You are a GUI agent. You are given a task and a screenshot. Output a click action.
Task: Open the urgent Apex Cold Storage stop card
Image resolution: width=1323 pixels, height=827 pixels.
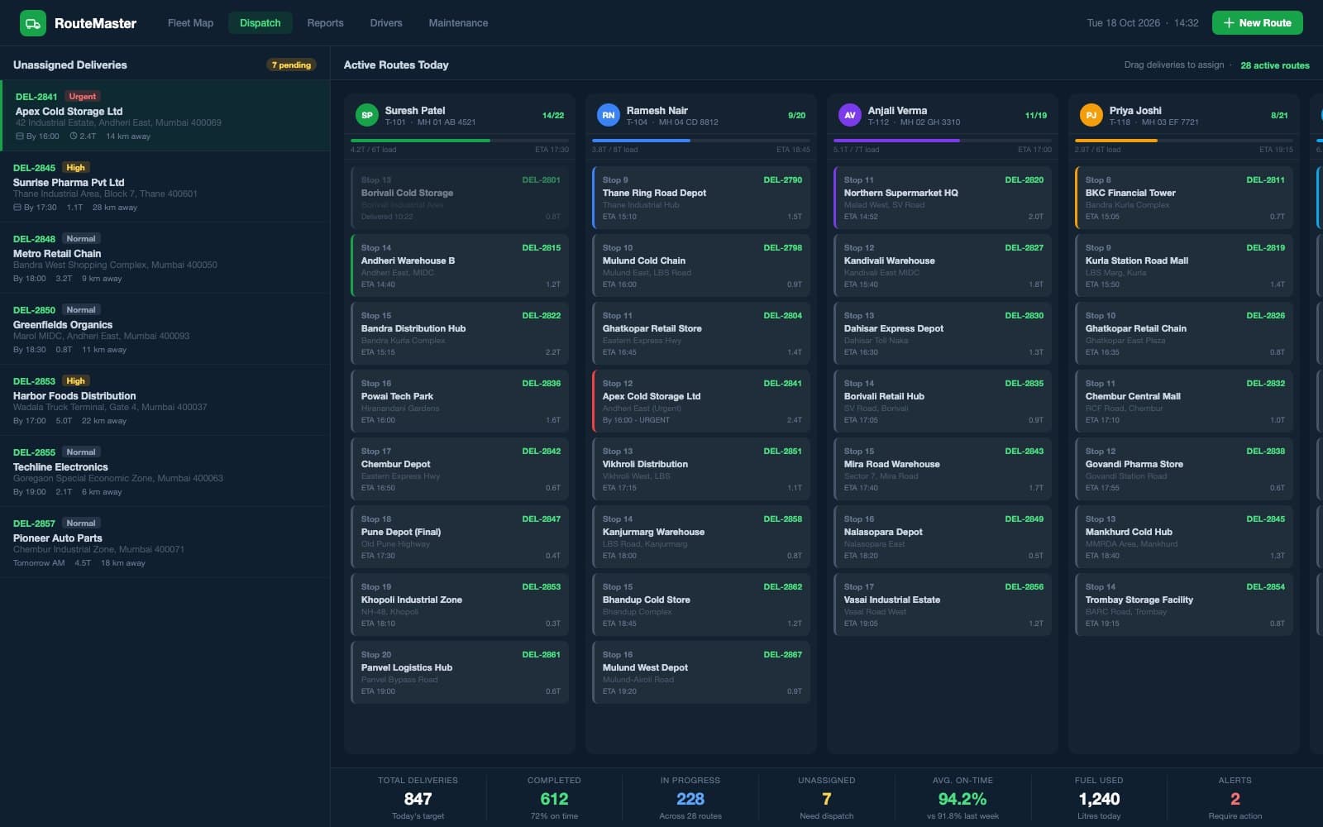click(x=701, y=401)
